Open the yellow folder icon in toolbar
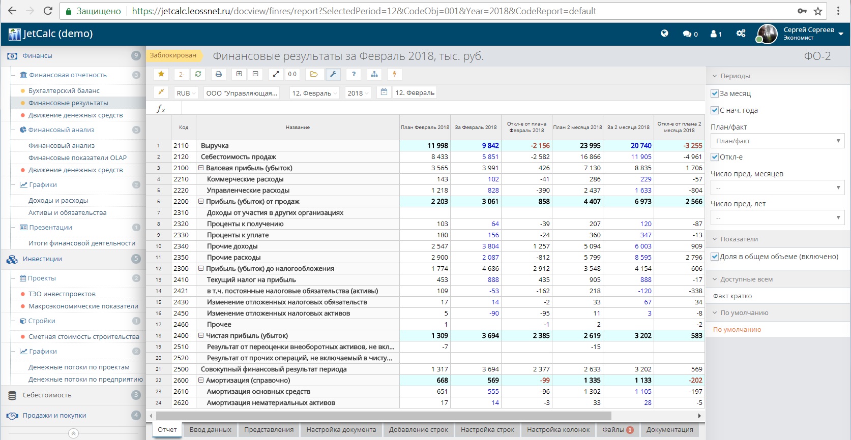Image resolution: width=851 pixels, height=440 pixels. [314, 74]
